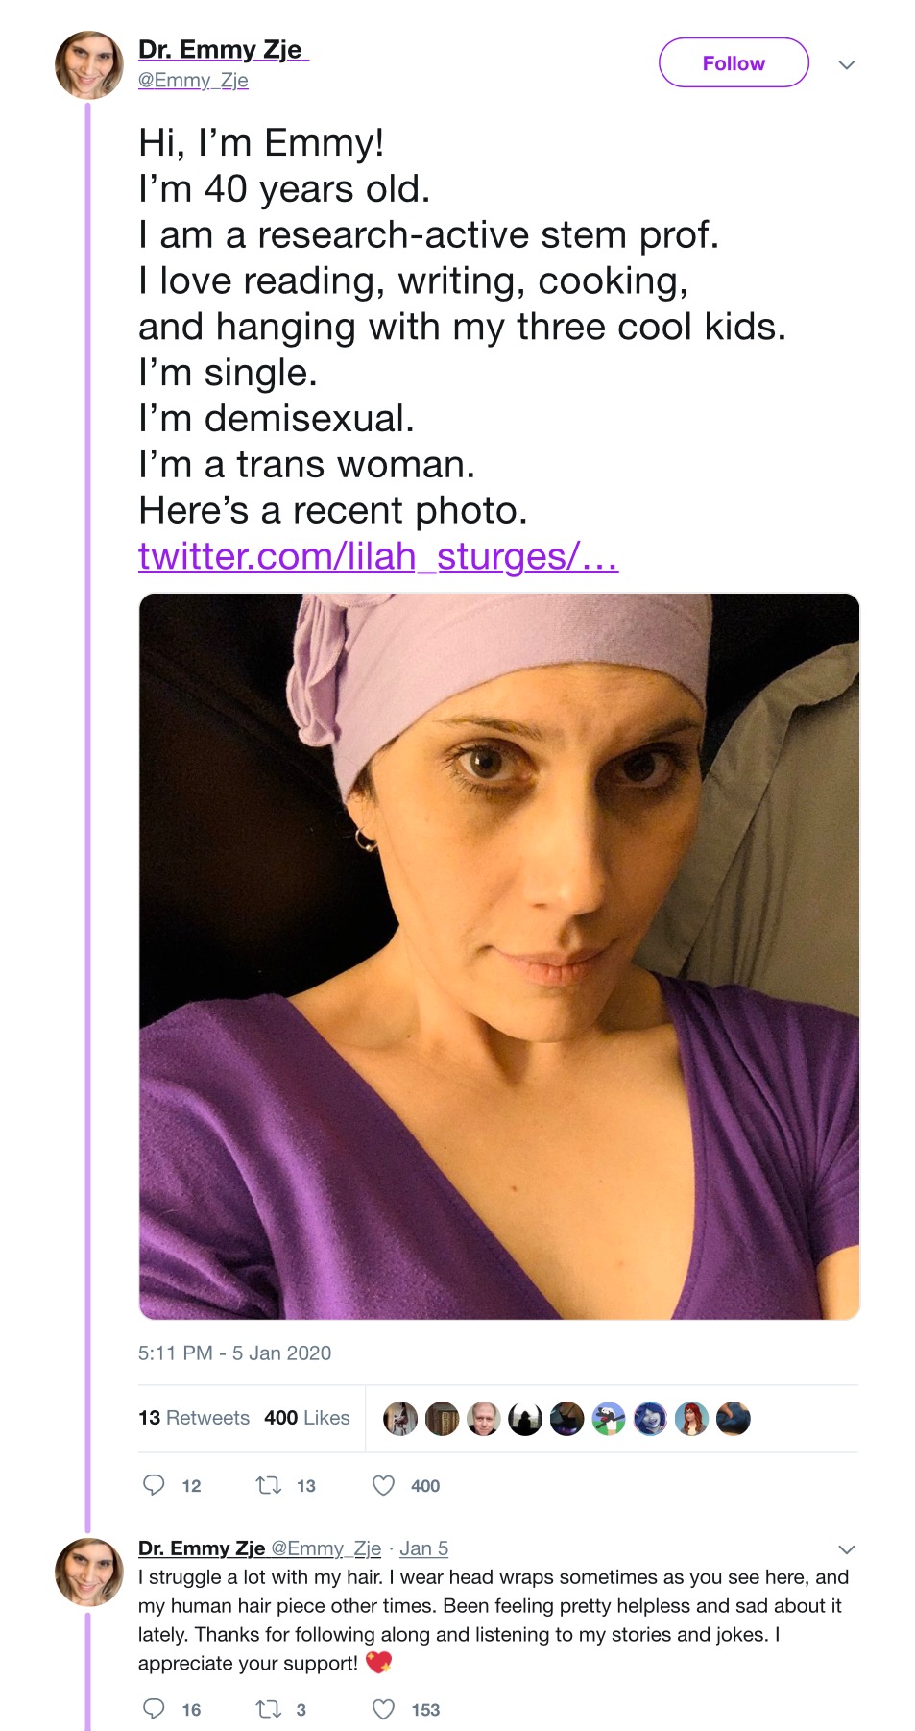This screenshot has height=1731, width=915.
Task: Open the profile avatar beside the follow-up tweet
Action: [x=89, y=1572]
